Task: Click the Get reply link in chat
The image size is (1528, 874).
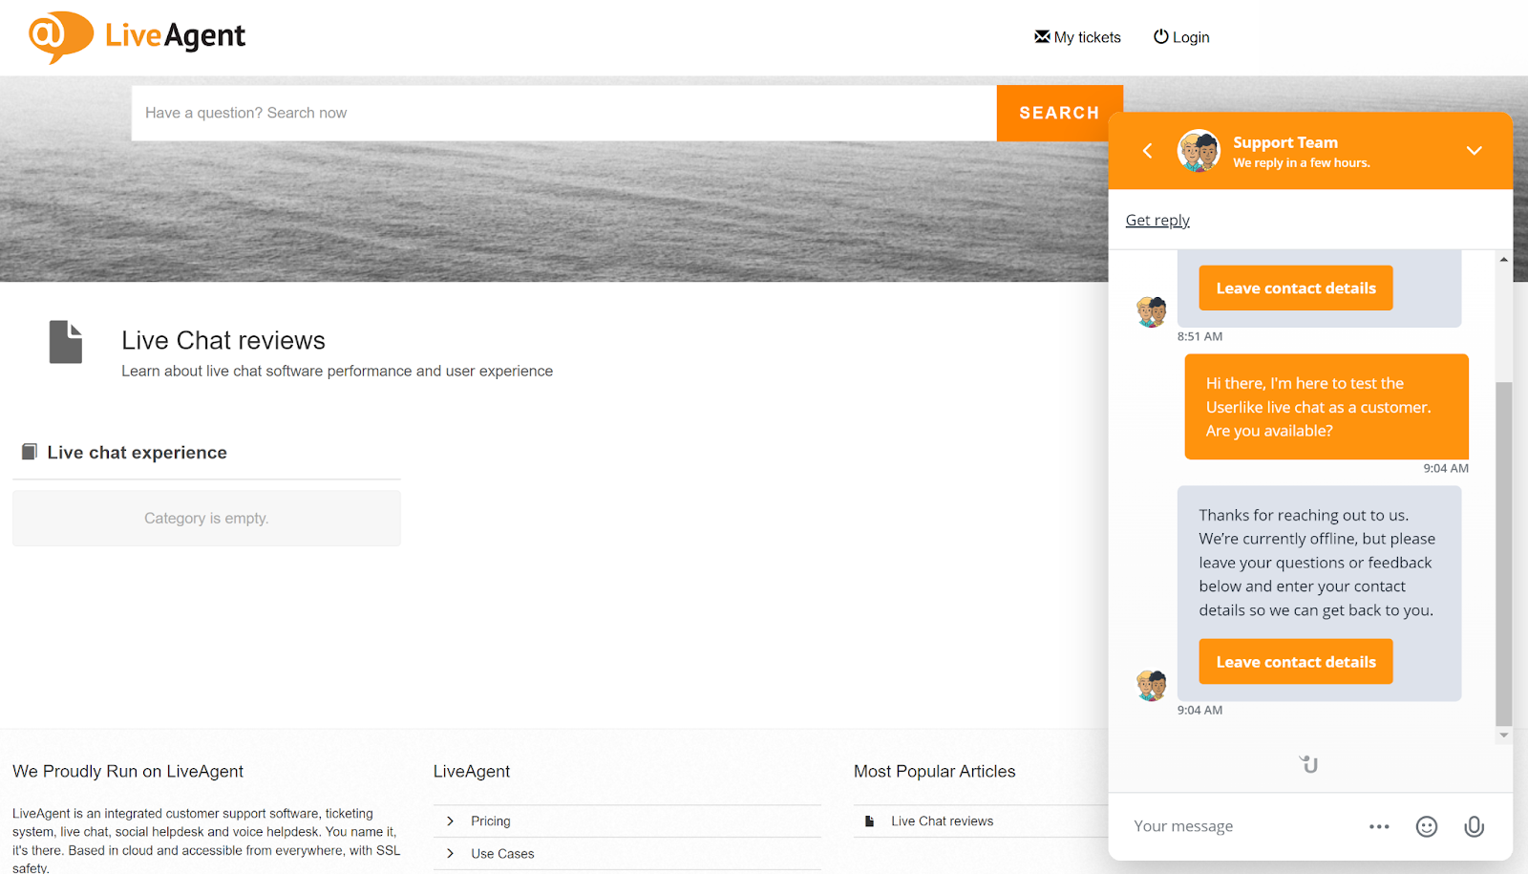Action: (x=1157, y=221)
